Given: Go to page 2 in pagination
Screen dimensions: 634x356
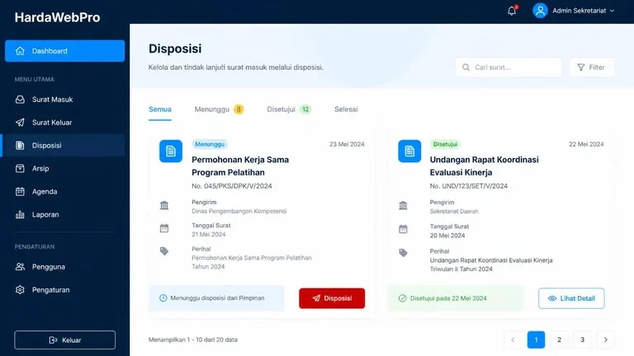Looking at the screenshot, I should click(x=559, y=340).
